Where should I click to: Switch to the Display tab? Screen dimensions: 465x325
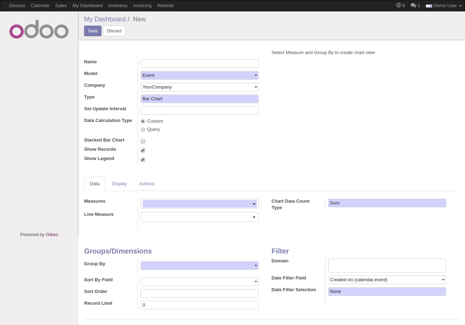119,184
